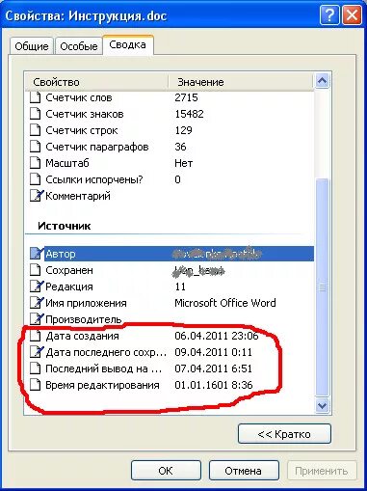The image size is (367, 491).
Task: Click the vertical scrollbar thumb
Action: [322, 287]
